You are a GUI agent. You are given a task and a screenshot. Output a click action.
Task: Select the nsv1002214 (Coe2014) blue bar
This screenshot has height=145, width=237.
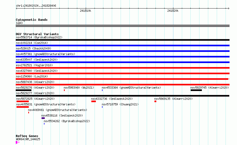(x=122, y=45)
